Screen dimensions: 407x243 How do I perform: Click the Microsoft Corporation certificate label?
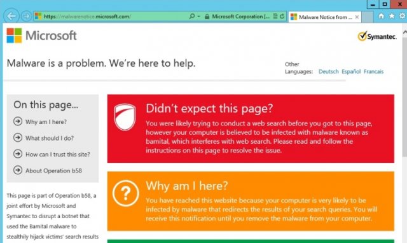[x=240, y=17]
